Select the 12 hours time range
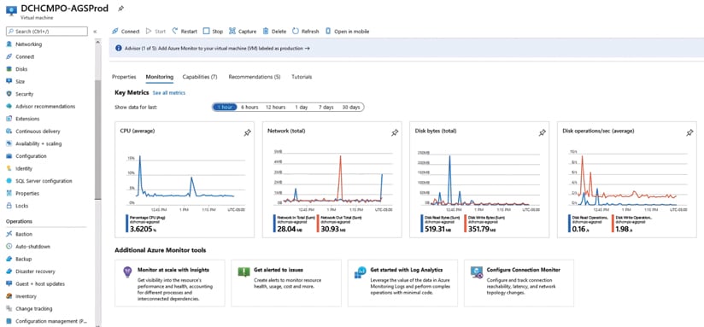Image resolution: width=704 pixels, height=327 pixels. (276, 108)
